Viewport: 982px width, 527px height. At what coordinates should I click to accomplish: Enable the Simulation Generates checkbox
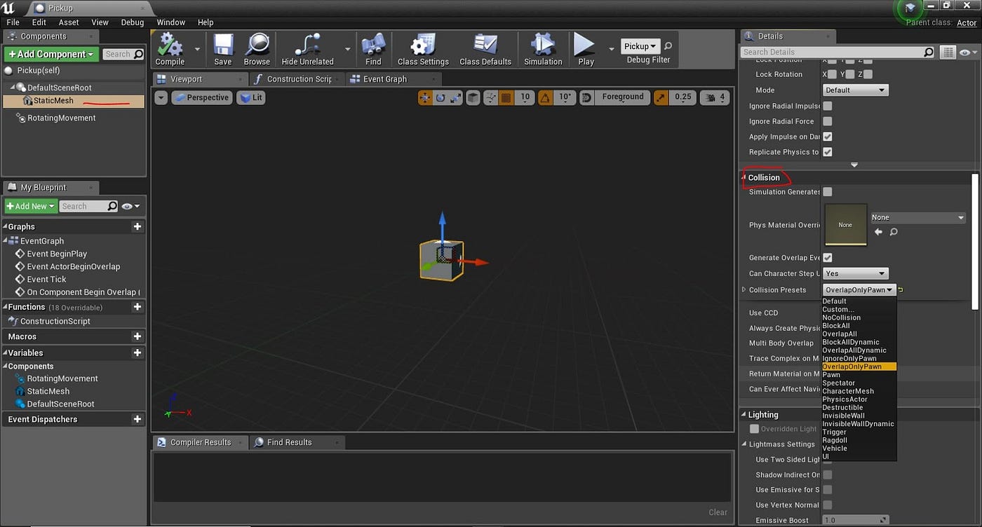click(x=827, y=191)
